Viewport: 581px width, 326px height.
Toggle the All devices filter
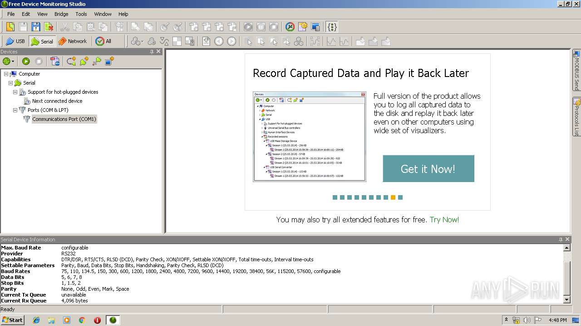(103, 41)
